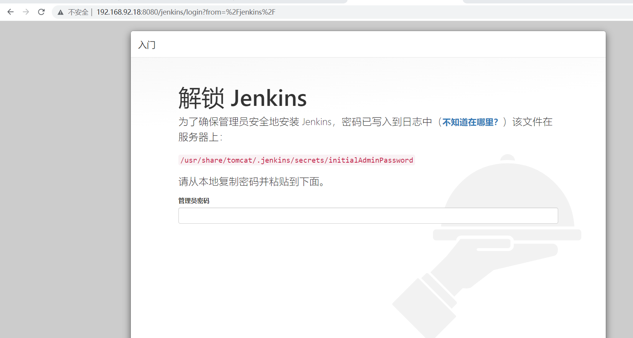Focus the 管理员密码 password field
This screenshot has width=633, height=338.
(x=368, y=216)
